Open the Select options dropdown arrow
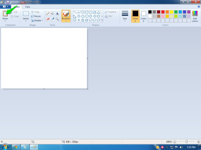201x150 pixels. (26, 21)
